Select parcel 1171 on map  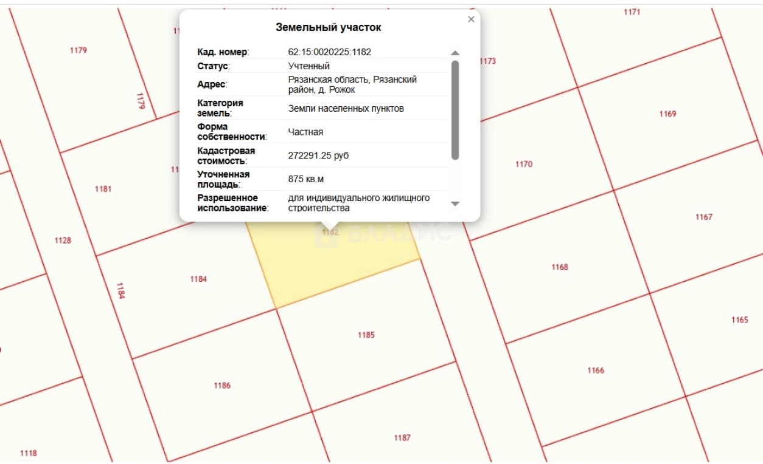click(x=632, y=12)
